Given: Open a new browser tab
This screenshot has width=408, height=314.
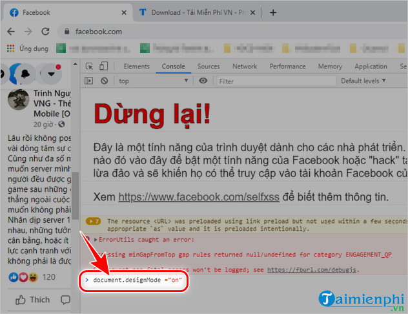Looking at the screenshot, I should 273,12.
